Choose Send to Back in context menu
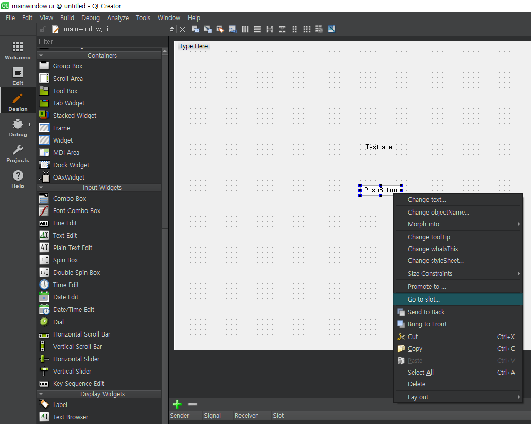 point(458,312)
